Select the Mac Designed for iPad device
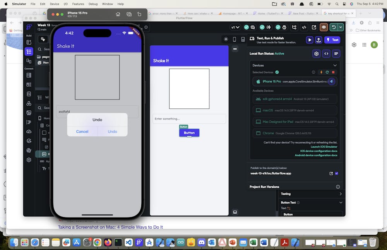Image resolution: width=387 pixels, height=250 pixels. coord(295,122)
